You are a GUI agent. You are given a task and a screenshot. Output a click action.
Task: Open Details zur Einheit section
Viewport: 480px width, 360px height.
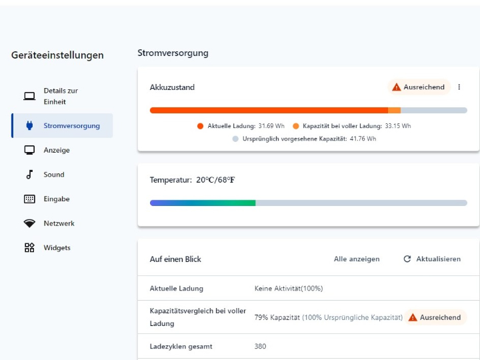[x=62, y=96]
